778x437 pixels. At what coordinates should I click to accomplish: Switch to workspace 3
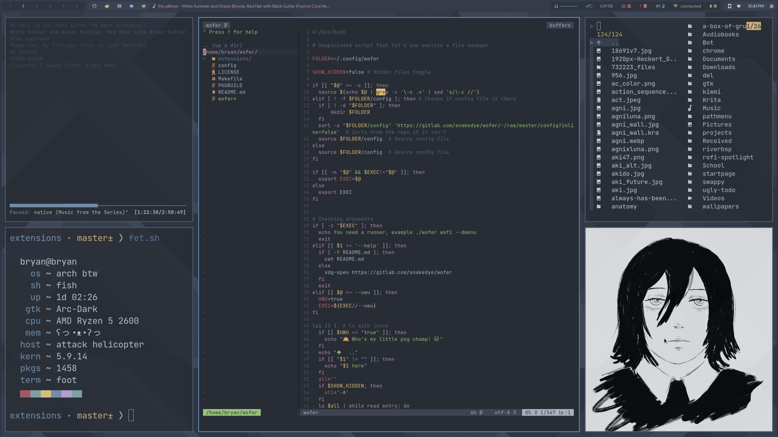pos(36,6)
